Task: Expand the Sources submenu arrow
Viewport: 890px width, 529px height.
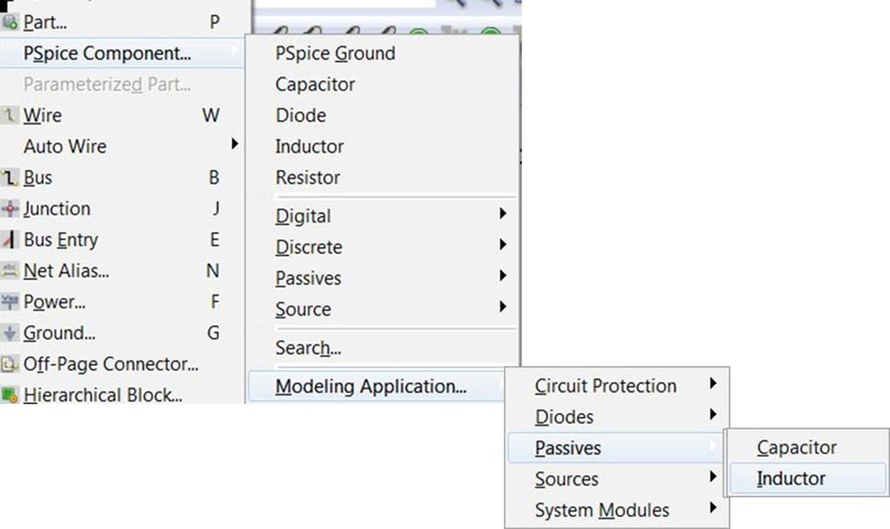Action: point(714,477)
